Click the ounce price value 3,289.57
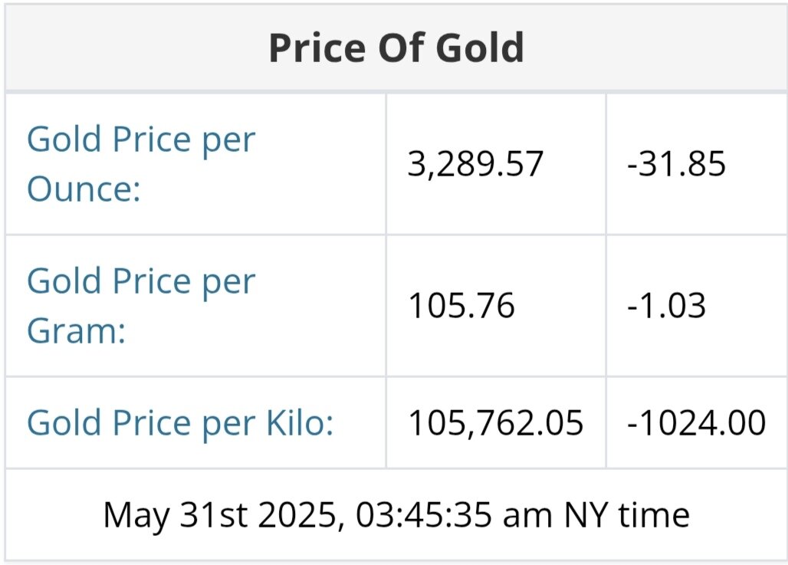 [476, 165]
